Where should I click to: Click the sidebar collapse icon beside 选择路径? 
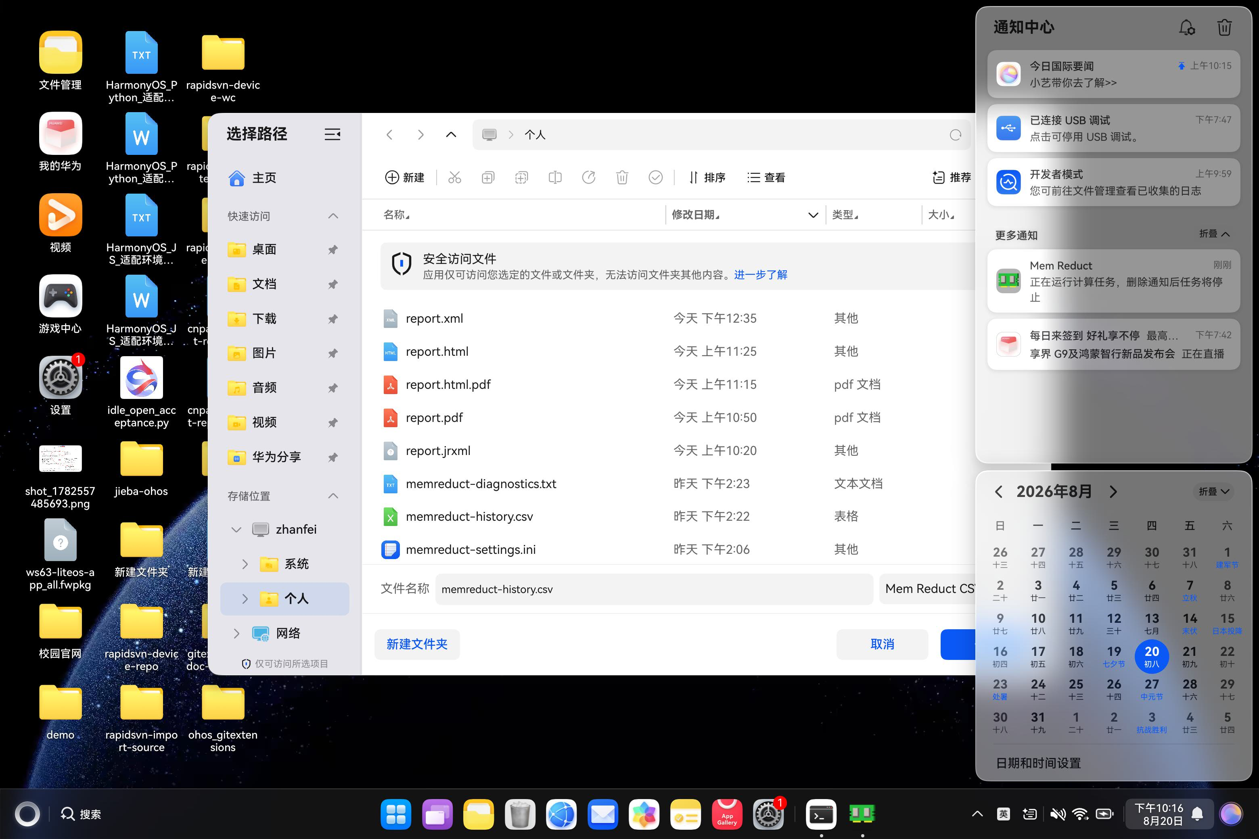click(333, 134)
